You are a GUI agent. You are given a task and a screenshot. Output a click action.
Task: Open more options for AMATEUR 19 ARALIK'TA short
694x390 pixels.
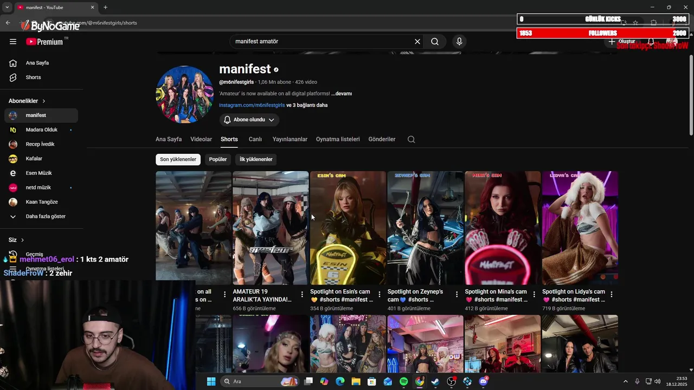pyautogui.click(x=302, y=295)
